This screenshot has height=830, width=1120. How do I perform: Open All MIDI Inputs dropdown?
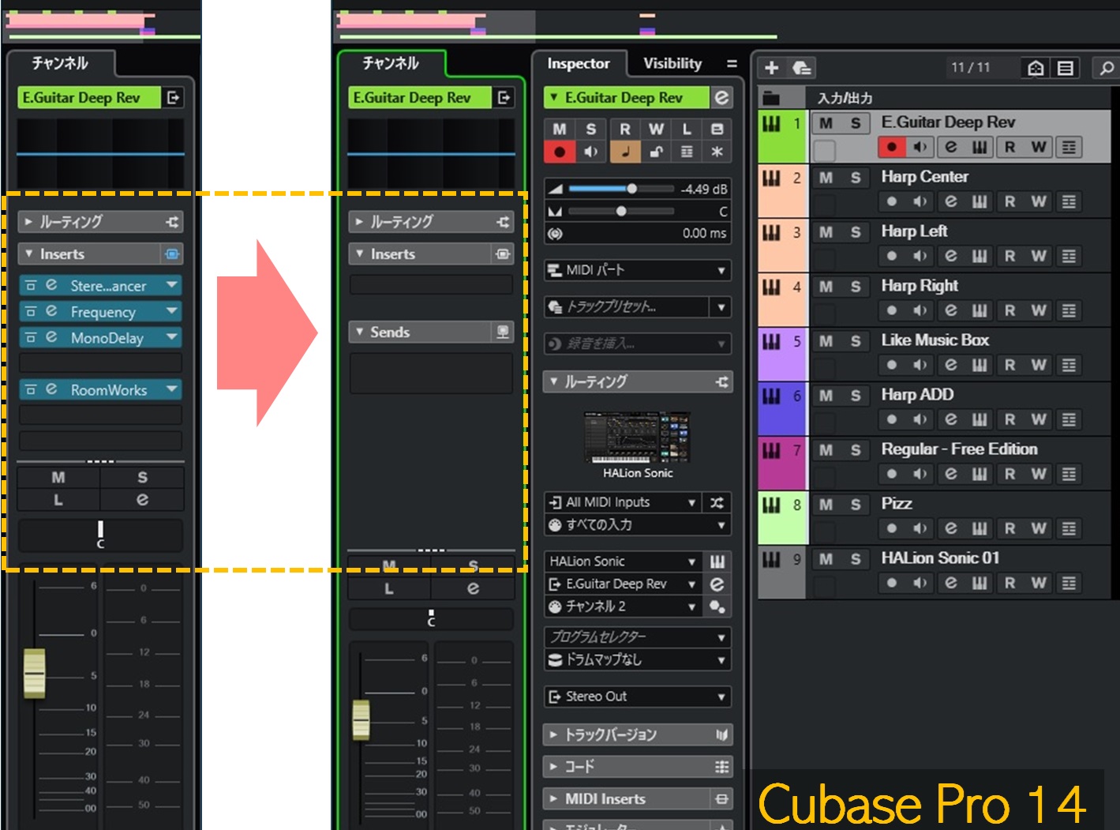tap(622, 502)
